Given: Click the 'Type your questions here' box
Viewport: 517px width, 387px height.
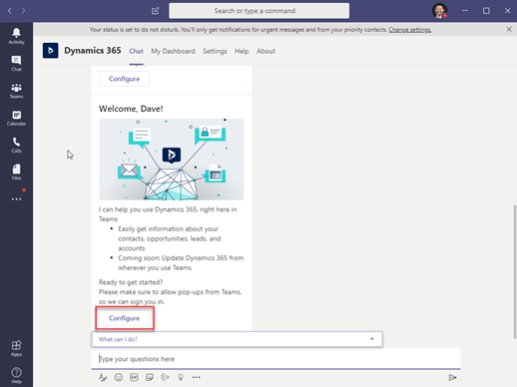Looking at the screenshot, I should coord(275,359).
